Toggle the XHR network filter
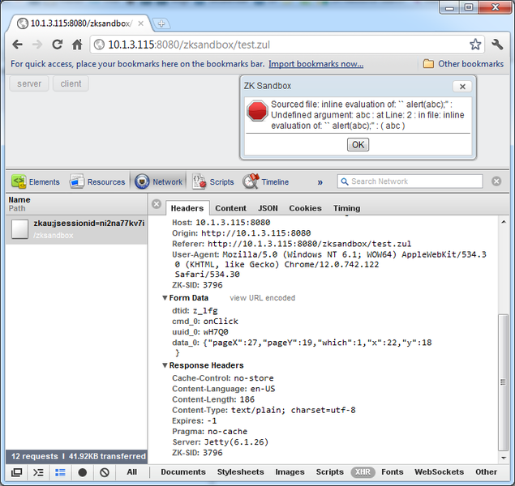 363,472
